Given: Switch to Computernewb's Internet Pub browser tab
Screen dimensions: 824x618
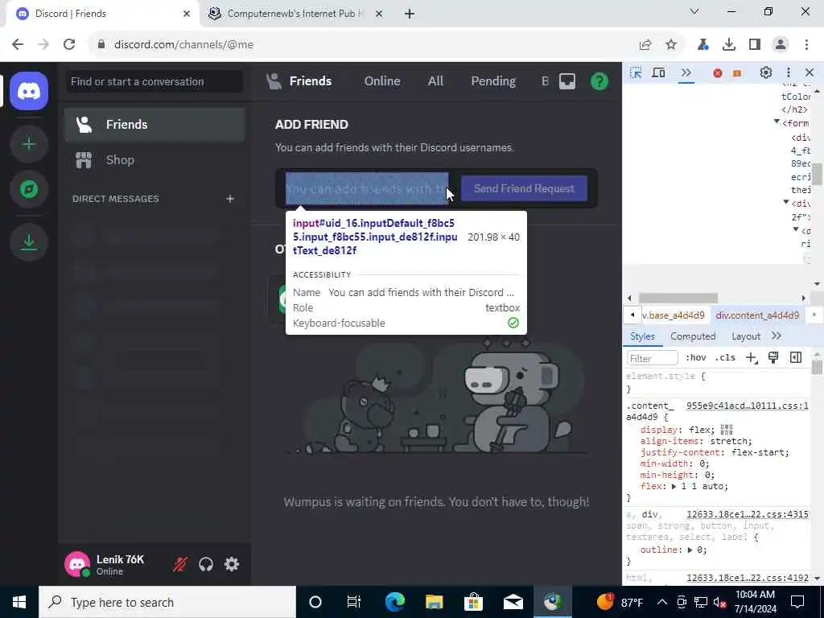Looking at the screenshot, I should tap(296, 14).
